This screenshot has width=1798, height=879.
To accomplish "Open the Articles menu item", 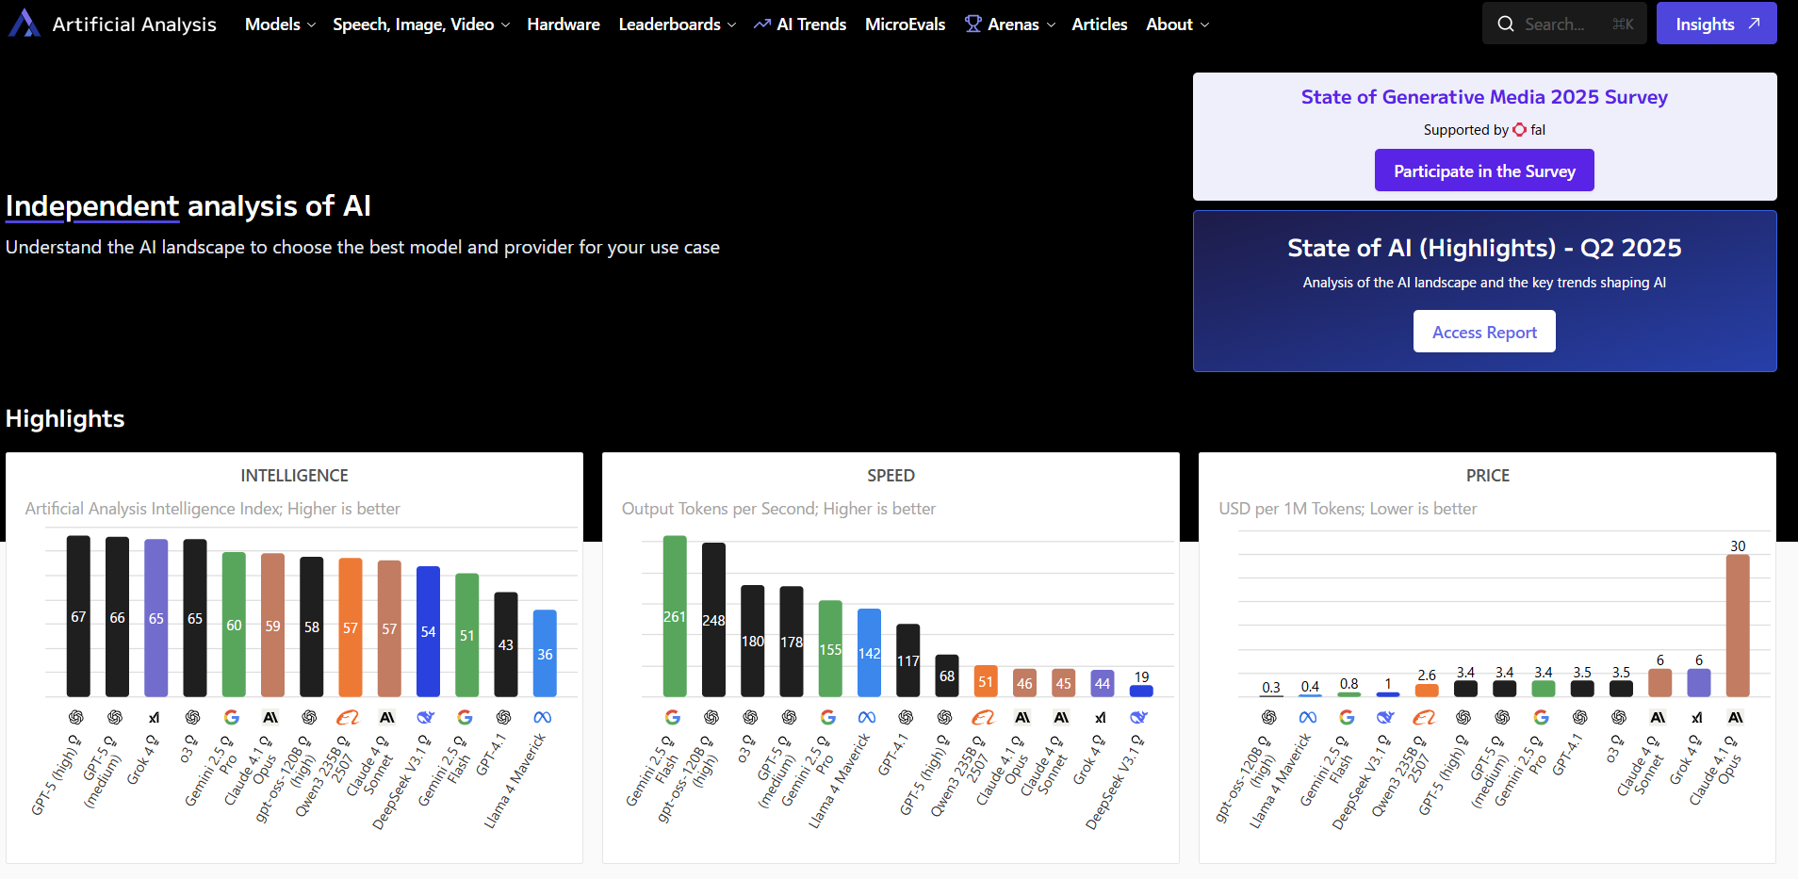I will pyautogui.click(x=1100, y=24).
